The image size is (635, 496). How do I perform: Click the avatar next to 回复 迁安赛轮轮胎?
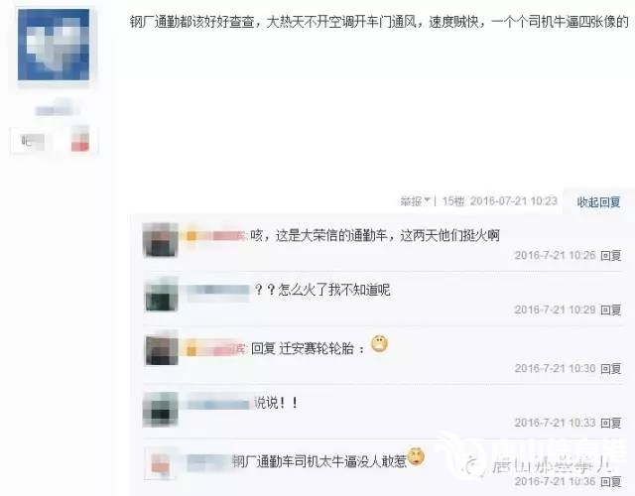[161, 348]
